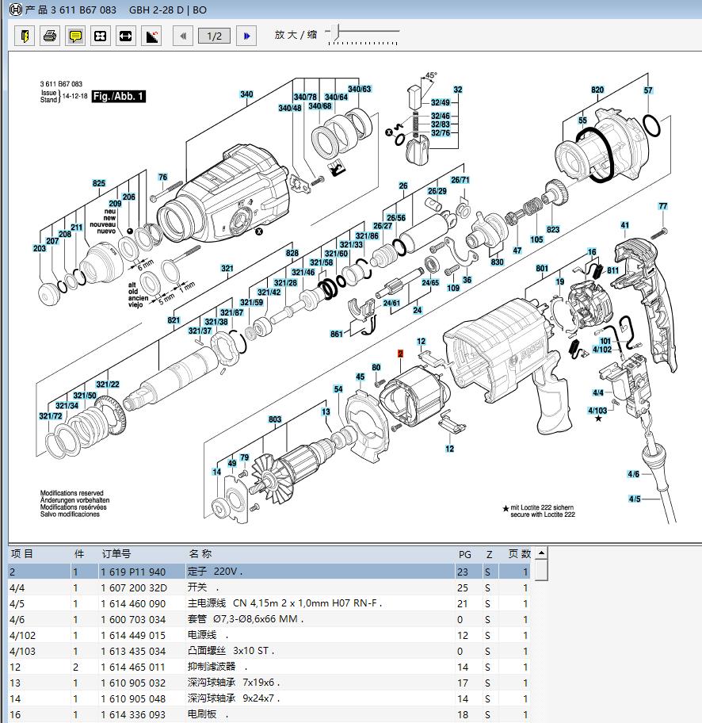Click part label 828 on the diagram
Image resolution: width=702 pixels, height=723 pixels.
pos(292,253)
